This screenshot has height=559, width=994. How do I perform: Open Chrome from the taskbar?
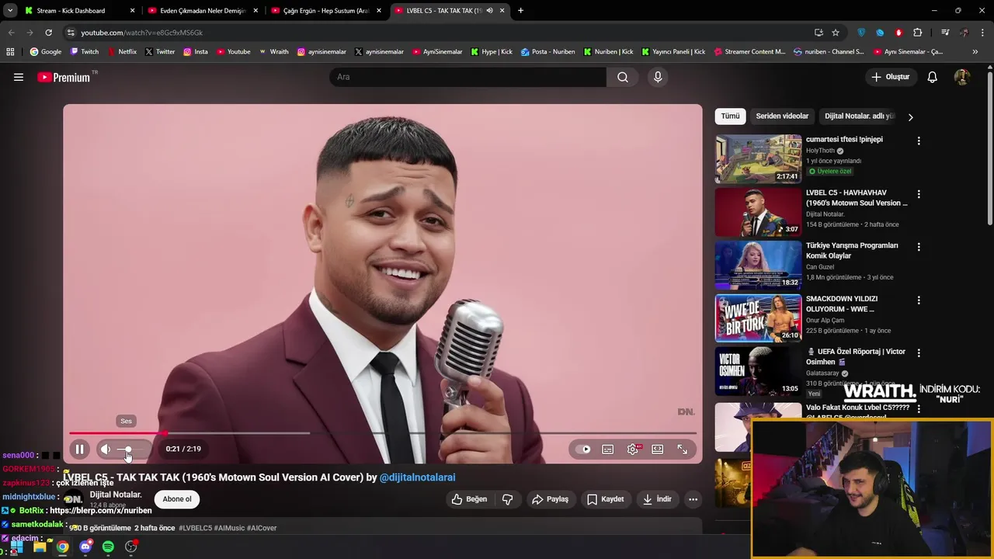(62, 547)
